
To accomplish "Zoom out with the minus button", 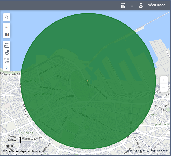I will click(164, 88).
